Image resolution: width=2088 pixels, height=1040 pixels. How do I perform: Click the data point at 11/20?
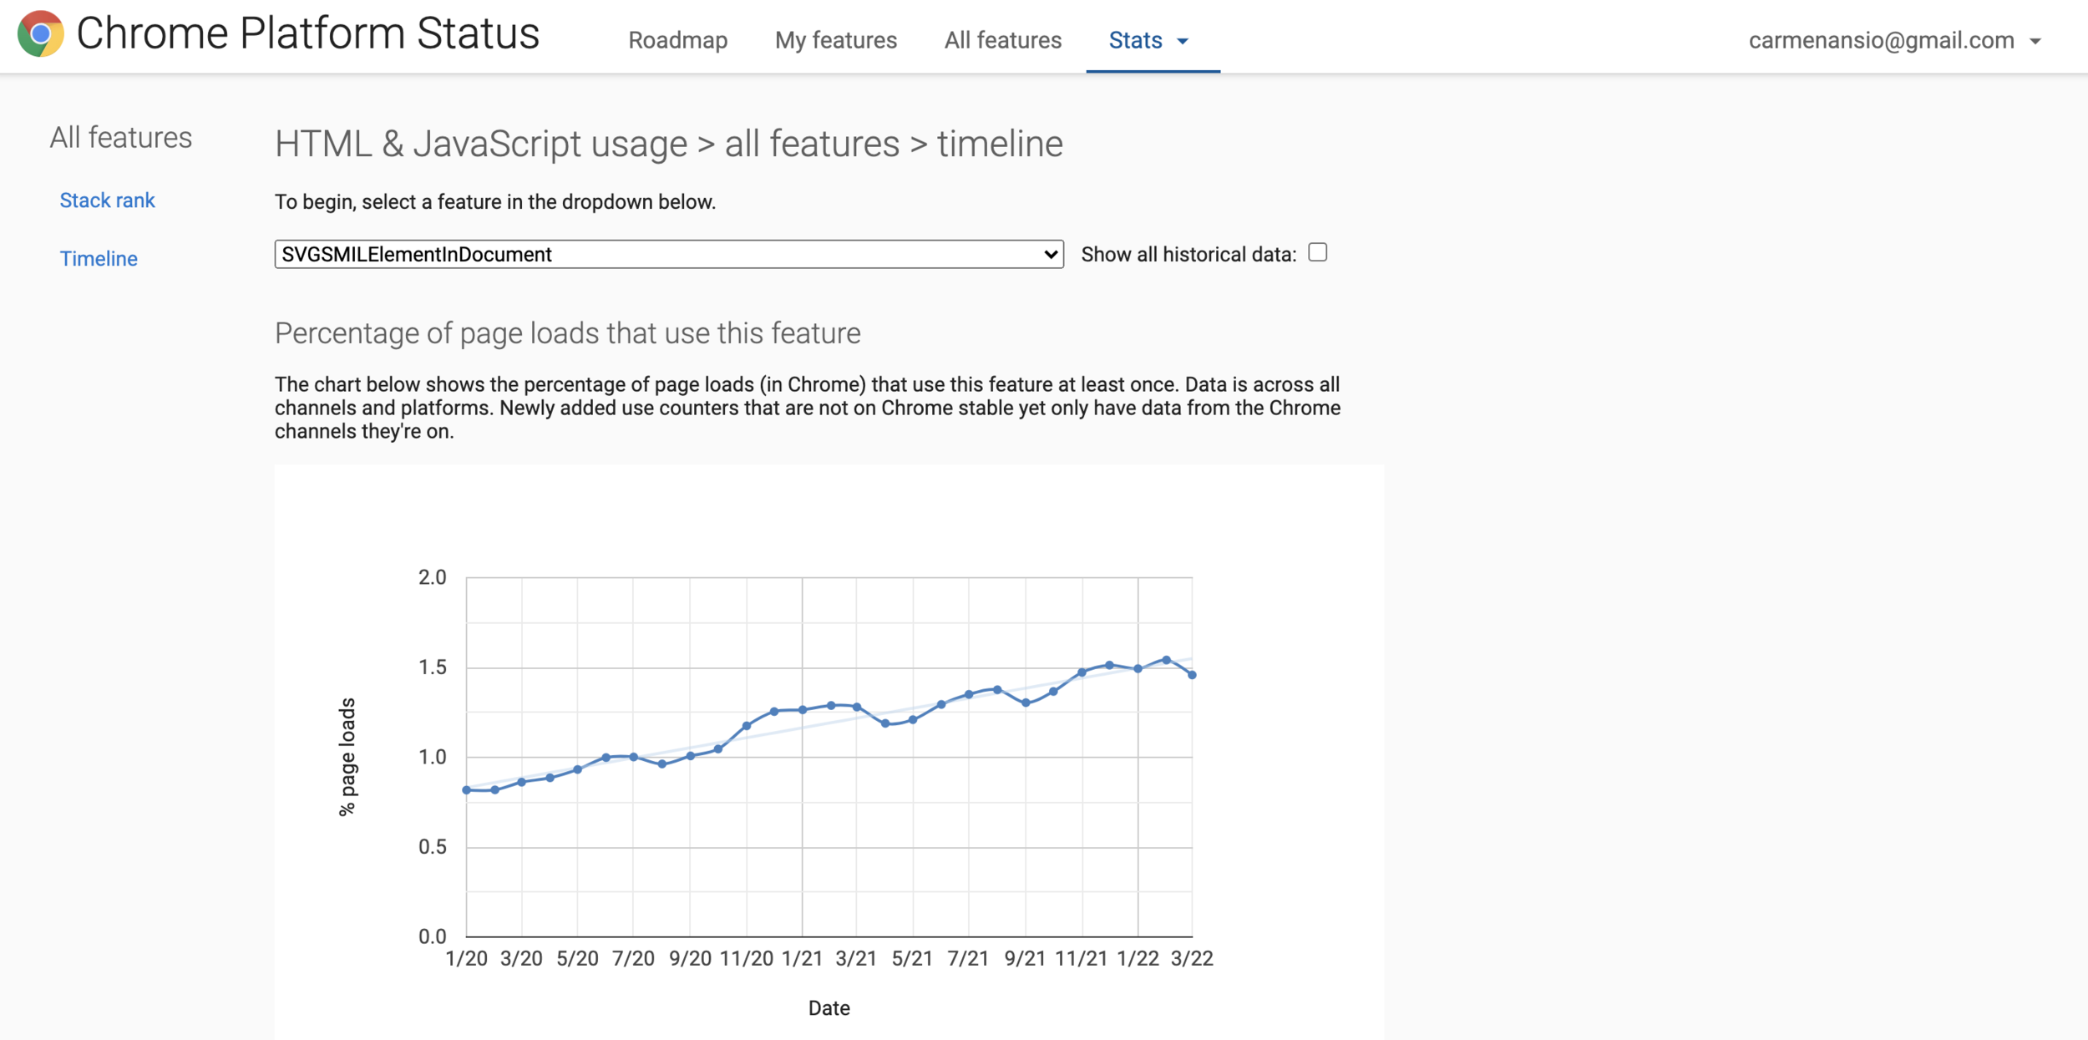pos(747,726)
